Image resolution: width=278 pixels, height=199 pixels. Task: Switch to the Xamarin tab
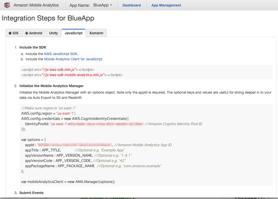pyautogui.click(x=96, y=33)
